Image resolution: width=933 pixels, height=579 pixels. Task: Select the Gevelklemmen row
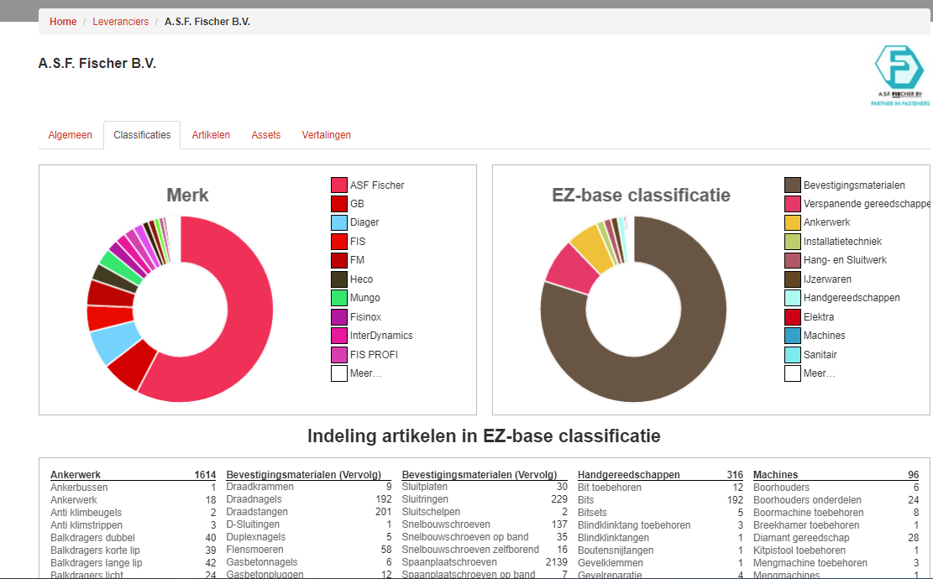click(660, 562)
